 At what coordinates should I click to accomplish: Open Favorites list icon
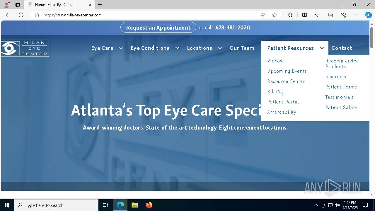tap(318, 15)
